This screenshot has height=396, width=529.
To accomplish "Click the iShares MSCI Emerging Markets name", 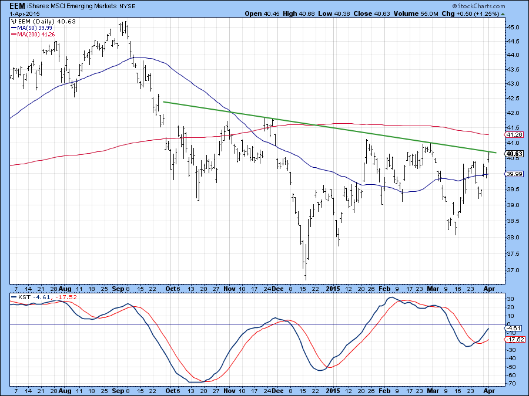I will tap(72, 6).
